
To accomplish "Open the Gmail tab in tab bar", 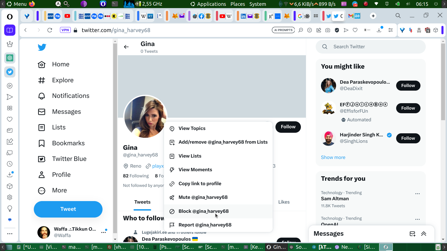I will point(351,16).
